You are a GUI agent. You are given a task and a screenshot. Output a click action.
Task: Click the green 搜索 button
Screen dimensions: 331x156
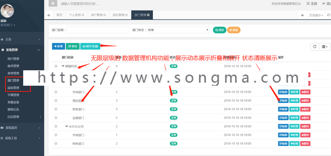(x=220, y=30)
